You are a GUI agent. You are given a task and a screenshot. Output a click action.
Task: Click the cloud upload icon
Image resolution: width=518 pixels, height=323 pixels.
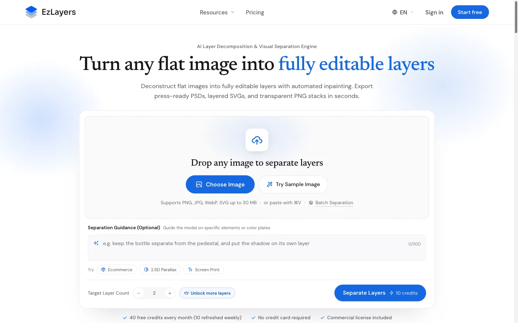(x=257, y=140)
